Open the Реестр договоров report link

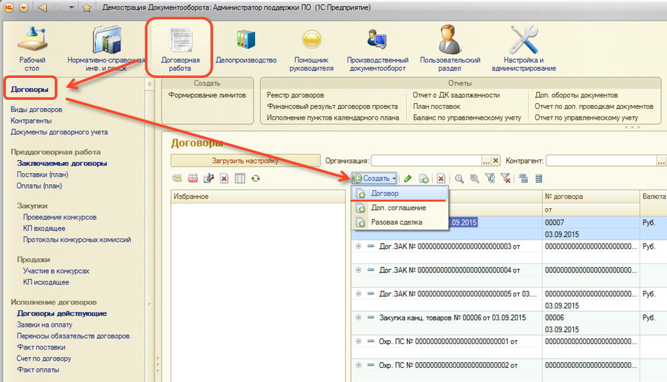pyautogui.click(x=295, y=95)
